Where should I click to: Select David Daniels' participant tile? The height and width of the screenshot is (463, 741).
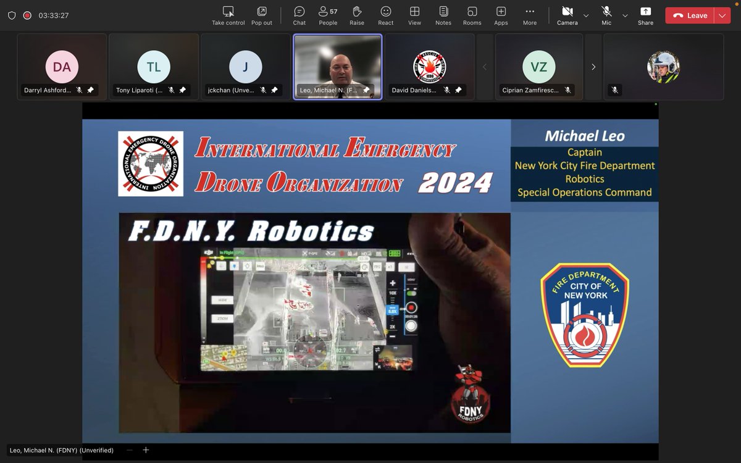(x=430, y=67)
